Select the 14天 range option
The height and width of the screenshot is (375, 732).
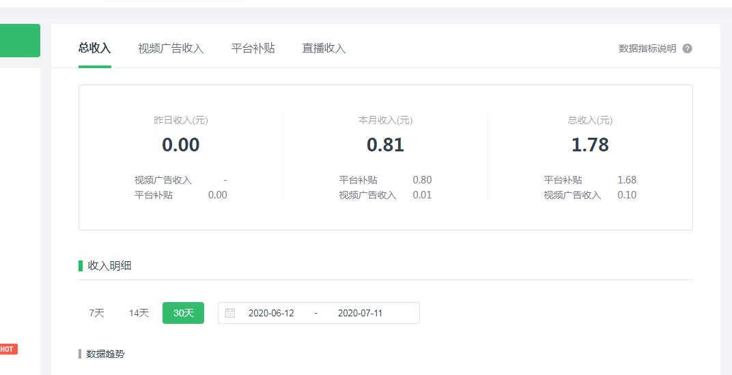click(x=139, y=313)
